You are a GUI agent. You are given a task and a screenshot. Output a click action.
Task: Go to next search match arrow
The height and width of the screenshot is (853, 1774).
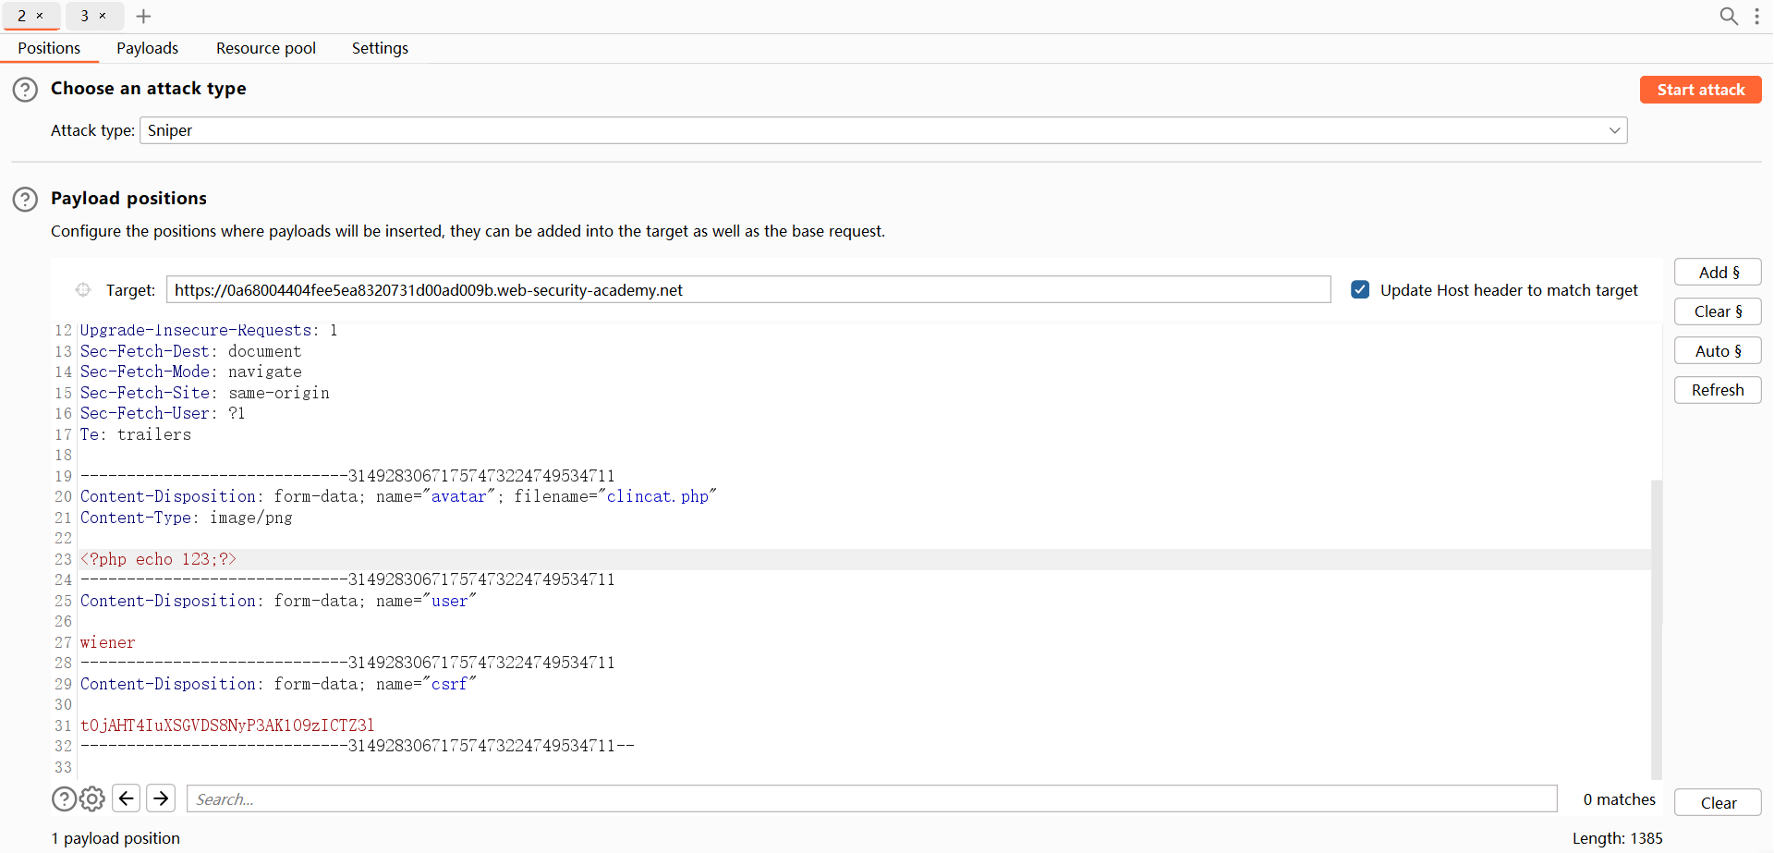pos(161,798)
